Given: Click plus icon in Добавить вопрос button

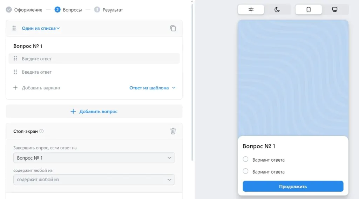Looking at the screenshot, I should click(73, 111).
